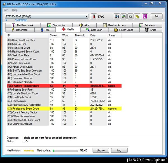Image resolution: width=168 pixels, height=163 pixels.
Task: Open options via the yellow gears icon
Action: coord(137,16)
